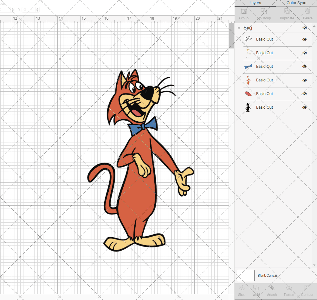The width and height of the screenshot is (317, 300).
Task: Click the Svg group label
Action: coord(248,28)
